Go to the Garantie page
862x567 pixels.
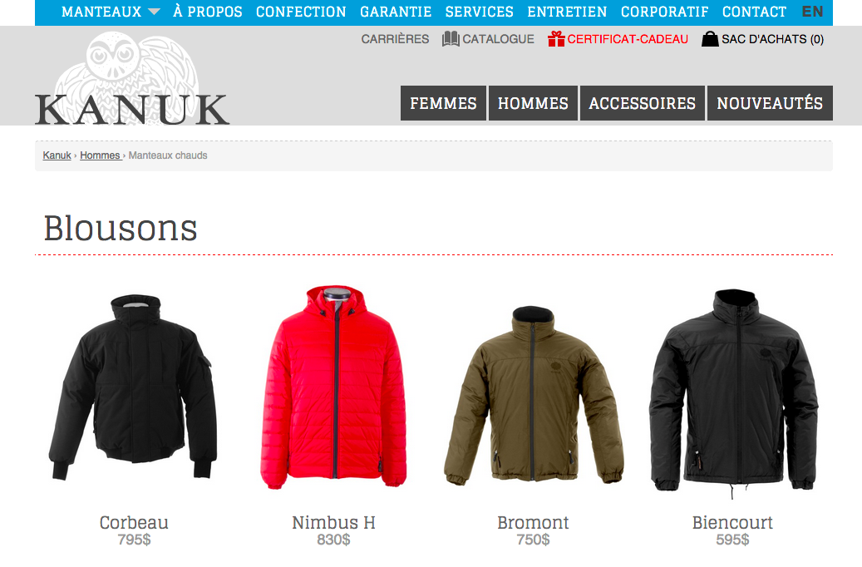[396, 12]
